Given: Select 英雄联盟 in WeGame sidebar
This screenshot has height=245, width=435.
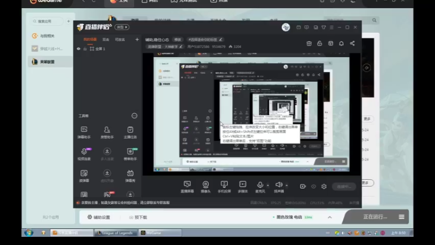Looking at the screenshot, I should click(x=51, y=62).
